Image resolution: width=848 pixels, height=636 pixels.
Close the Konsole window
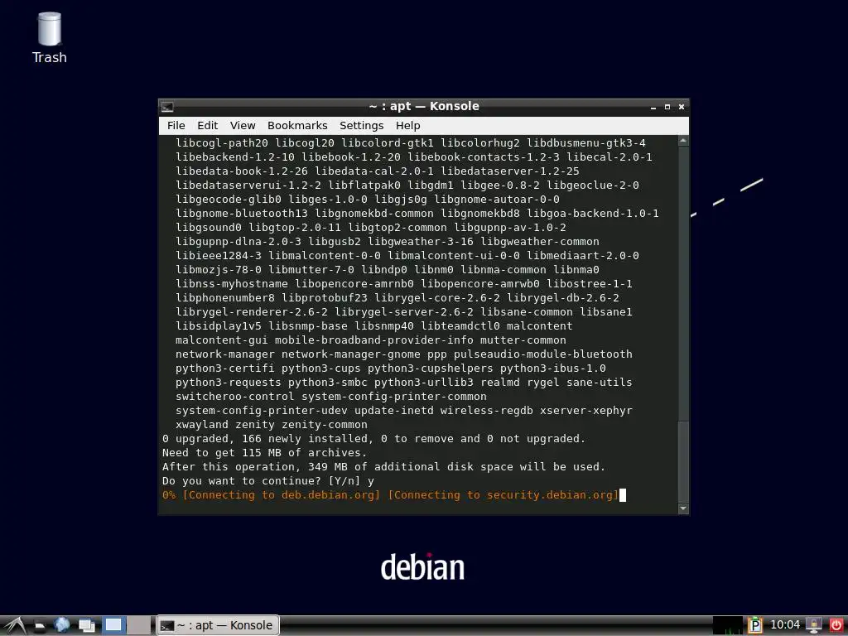tap(682, 107)
